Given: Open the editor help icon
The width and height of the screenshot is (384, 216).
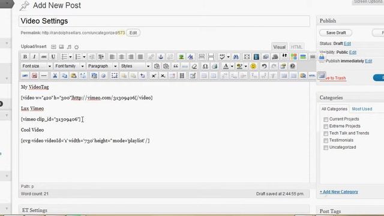Looking at the screenshot, I should [x=292, y=66].
